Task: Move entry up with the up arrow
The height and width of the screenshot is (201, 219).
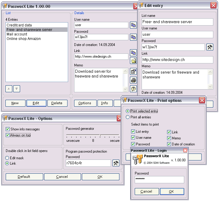Action: [x=9, y=89]
